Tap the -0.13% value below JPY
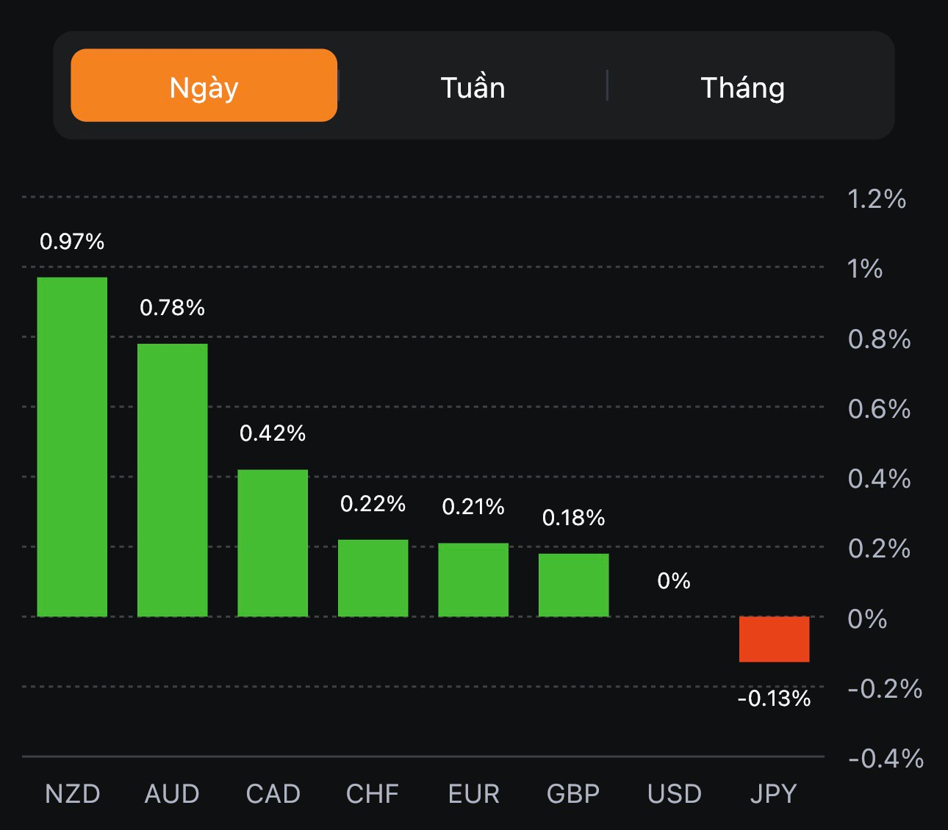The image size is (948, 830). (774, 699)
